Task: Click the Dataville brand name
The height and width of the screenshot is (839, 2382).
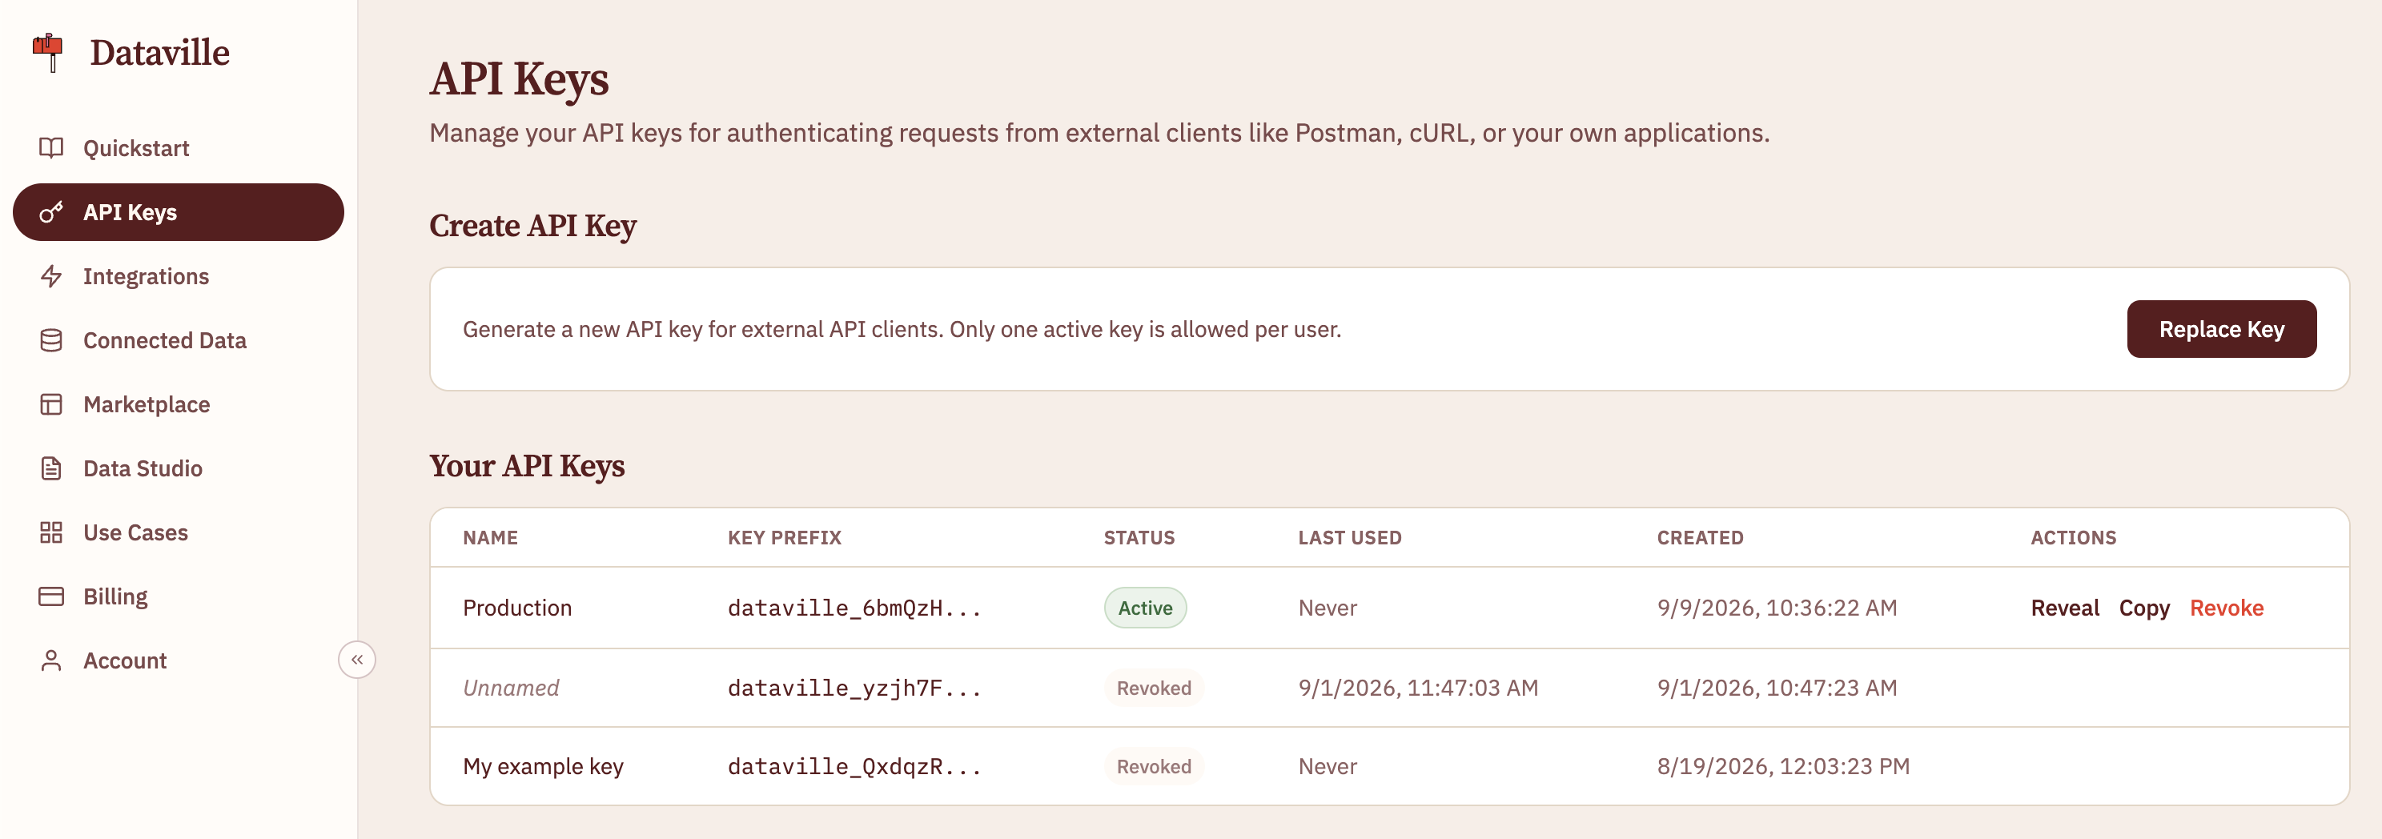Action: (x=159, y=53)
